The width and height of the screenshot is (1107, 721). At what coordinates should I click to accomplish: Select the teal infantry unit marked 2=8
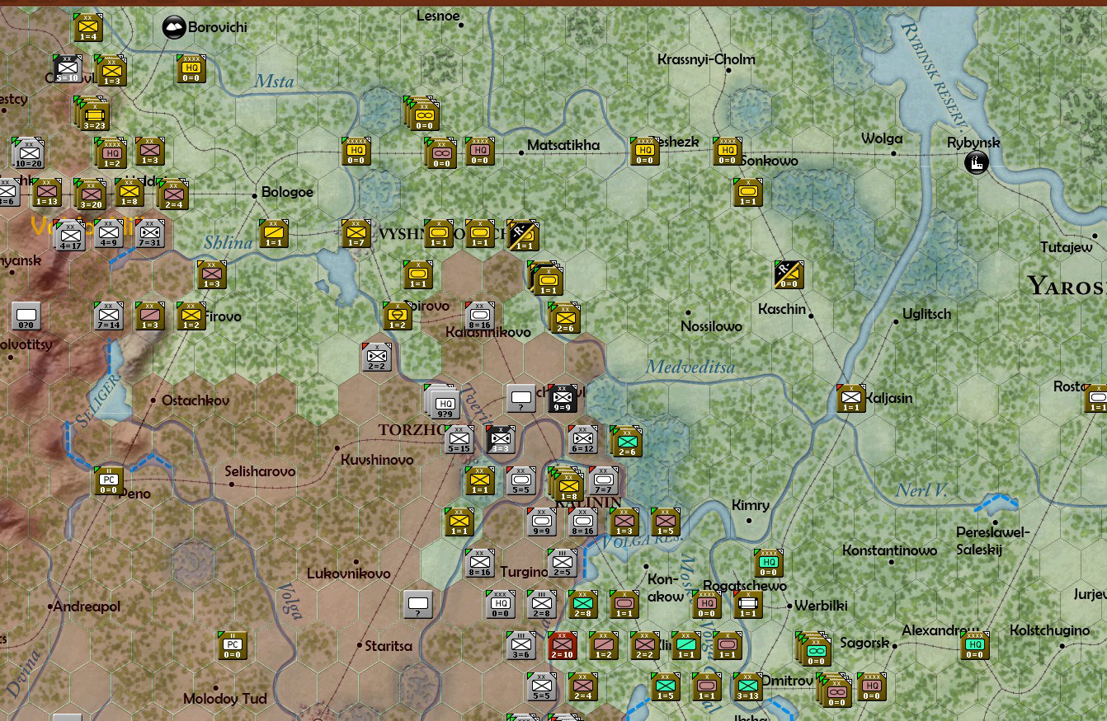pyautogui.click(x=582, y=605)
